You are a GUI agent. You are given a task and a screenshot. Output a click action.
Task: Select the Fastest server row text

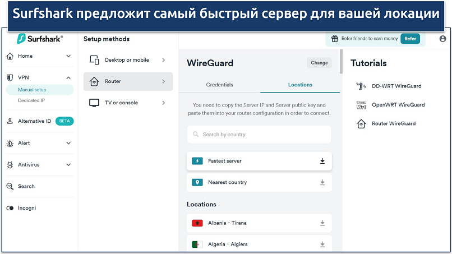[225, 161]
